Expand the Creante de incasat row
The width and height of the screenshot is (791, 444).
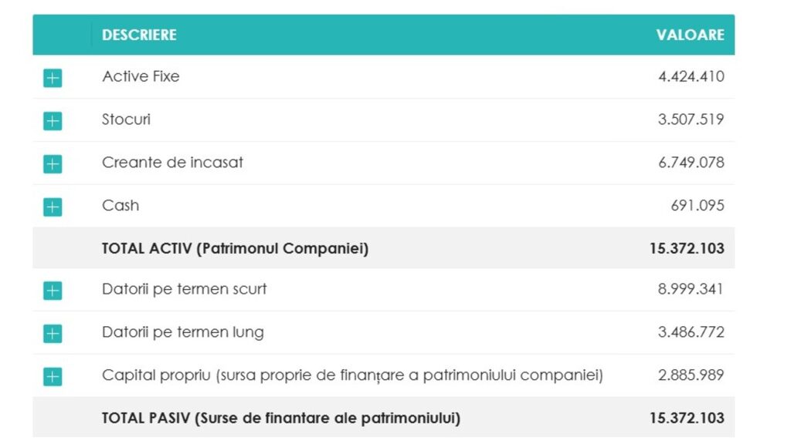pos(53,164)
